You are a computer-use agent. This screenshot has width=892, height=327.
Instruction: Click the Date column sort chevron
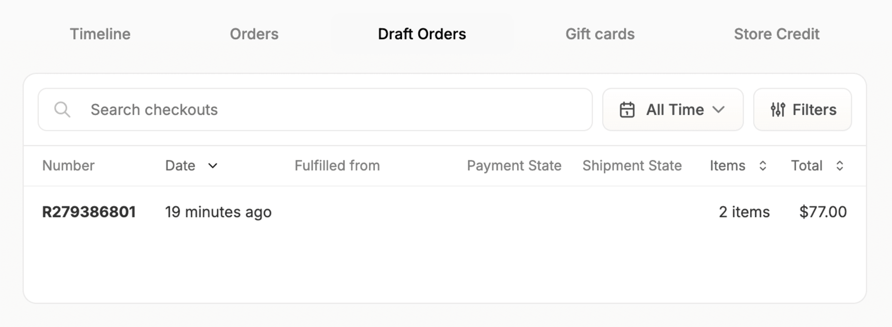point(212,166)
